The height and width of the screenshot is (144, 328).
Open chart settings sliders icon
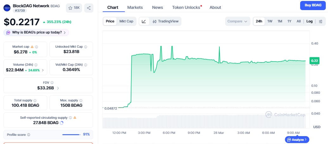click(x=320, y=21)
